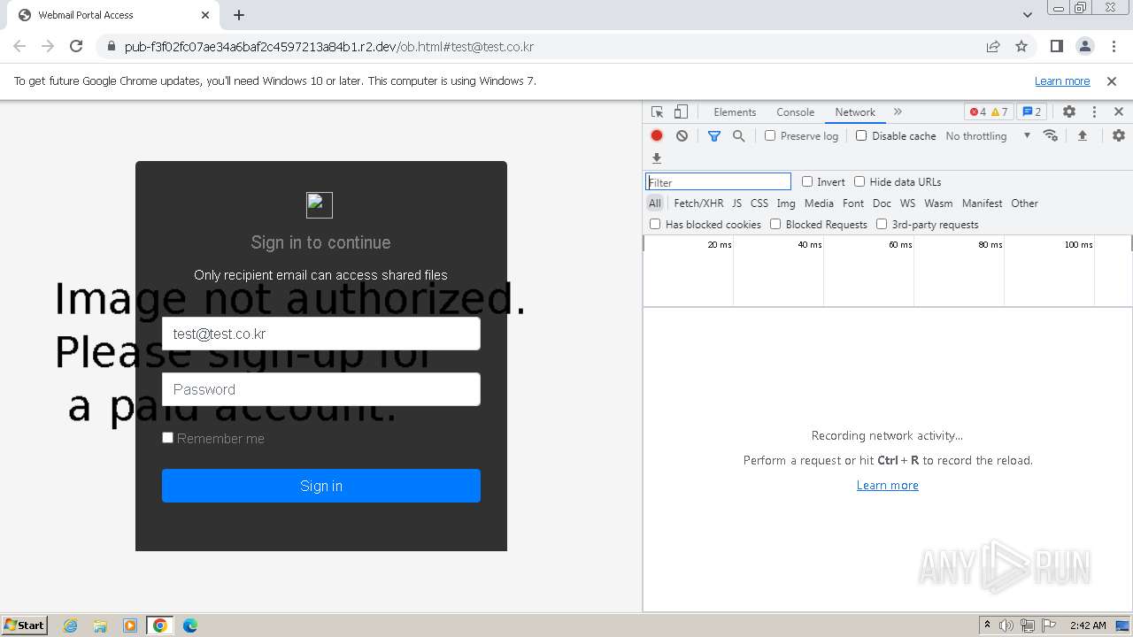Check Hide data URLs
Image resolution: width=1133 pixels, height=637 pixels.
tap(859, 181)
